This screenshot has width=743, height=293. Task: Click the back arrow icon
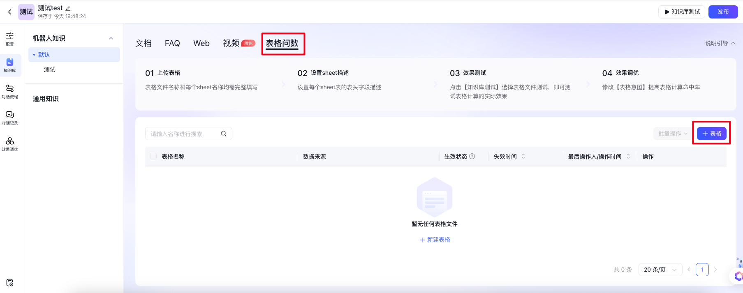click(9, 12)
